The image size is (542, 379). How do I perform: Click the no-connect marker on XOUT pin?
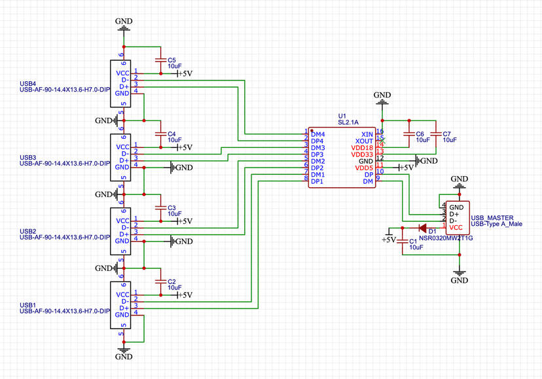click(x=383, y=141)
